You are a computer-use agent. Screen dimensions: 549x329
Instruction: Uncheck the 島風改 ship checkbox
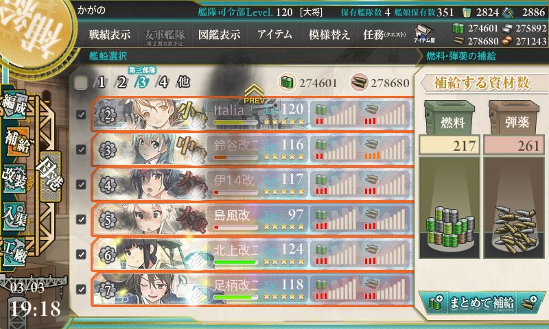point(81,219)
